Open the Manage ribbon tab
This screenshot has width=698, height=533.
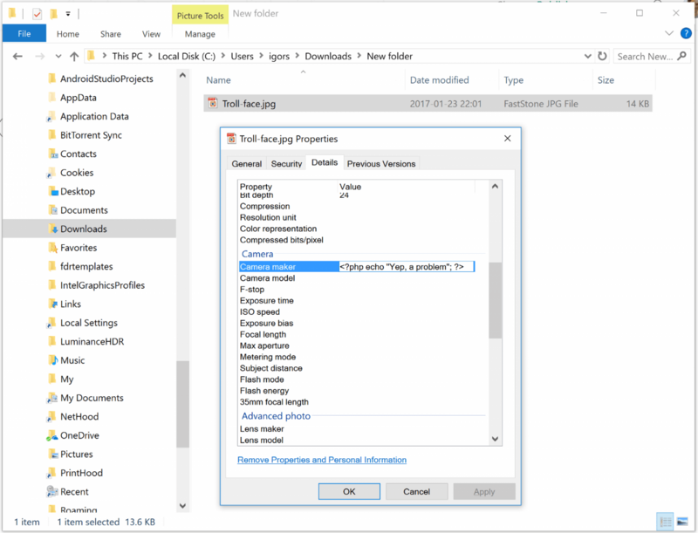tap(200, 33)
